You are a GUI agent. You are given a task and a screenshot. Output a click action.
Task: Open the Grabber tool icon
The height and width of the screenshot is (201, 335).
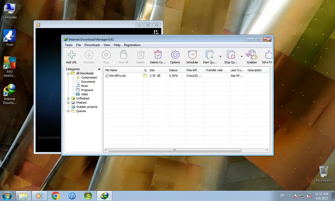pos(252,55)
